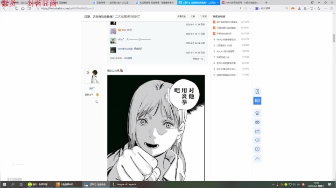The width and height of the screenshot is (336, 188).
Task: Open the reading mode book icon
Action: pos(29,8)
